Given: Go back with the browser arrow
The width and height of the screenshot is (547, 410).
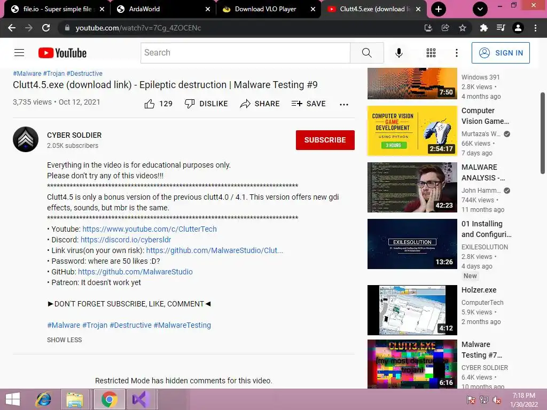Looking at the screenshot, I should pyautogui.click(x=12, y=28).
